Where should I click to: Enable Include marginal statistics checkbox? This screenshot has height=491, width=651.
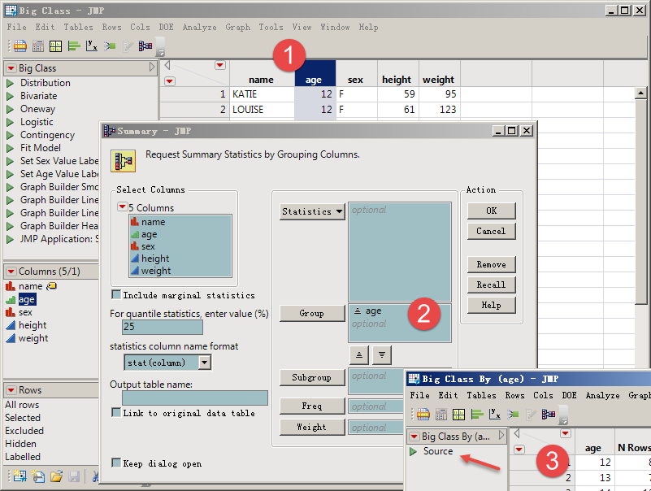[x=116, y=294]
